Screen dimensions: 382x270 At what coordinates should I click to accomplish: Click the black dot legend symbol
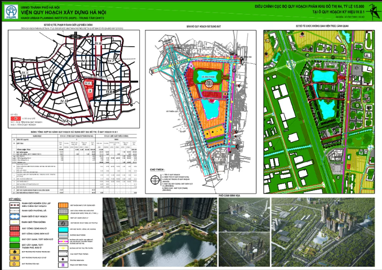[63, 260]
